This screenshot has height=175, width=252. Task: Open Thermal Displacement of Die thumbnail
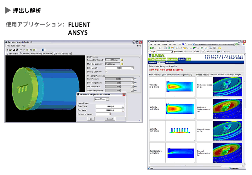coord(227,153)
